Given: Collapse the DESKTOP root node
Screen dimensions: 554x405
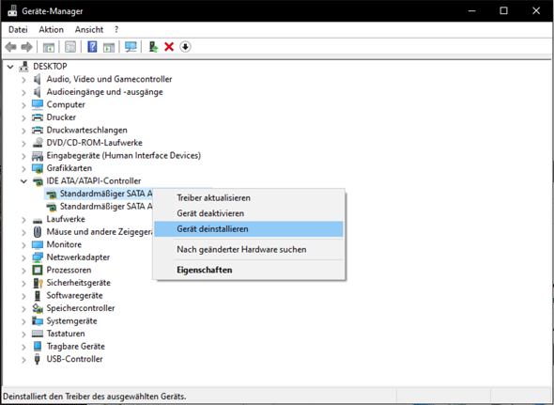Looking at the screenshot, I should (x=10, y=67).
